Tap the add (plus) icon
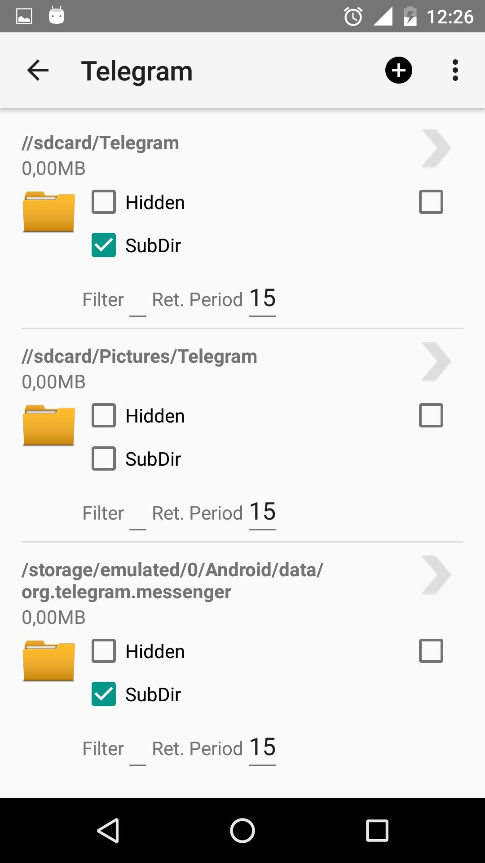Screen dimensions: 485x863 coord(398,71)
